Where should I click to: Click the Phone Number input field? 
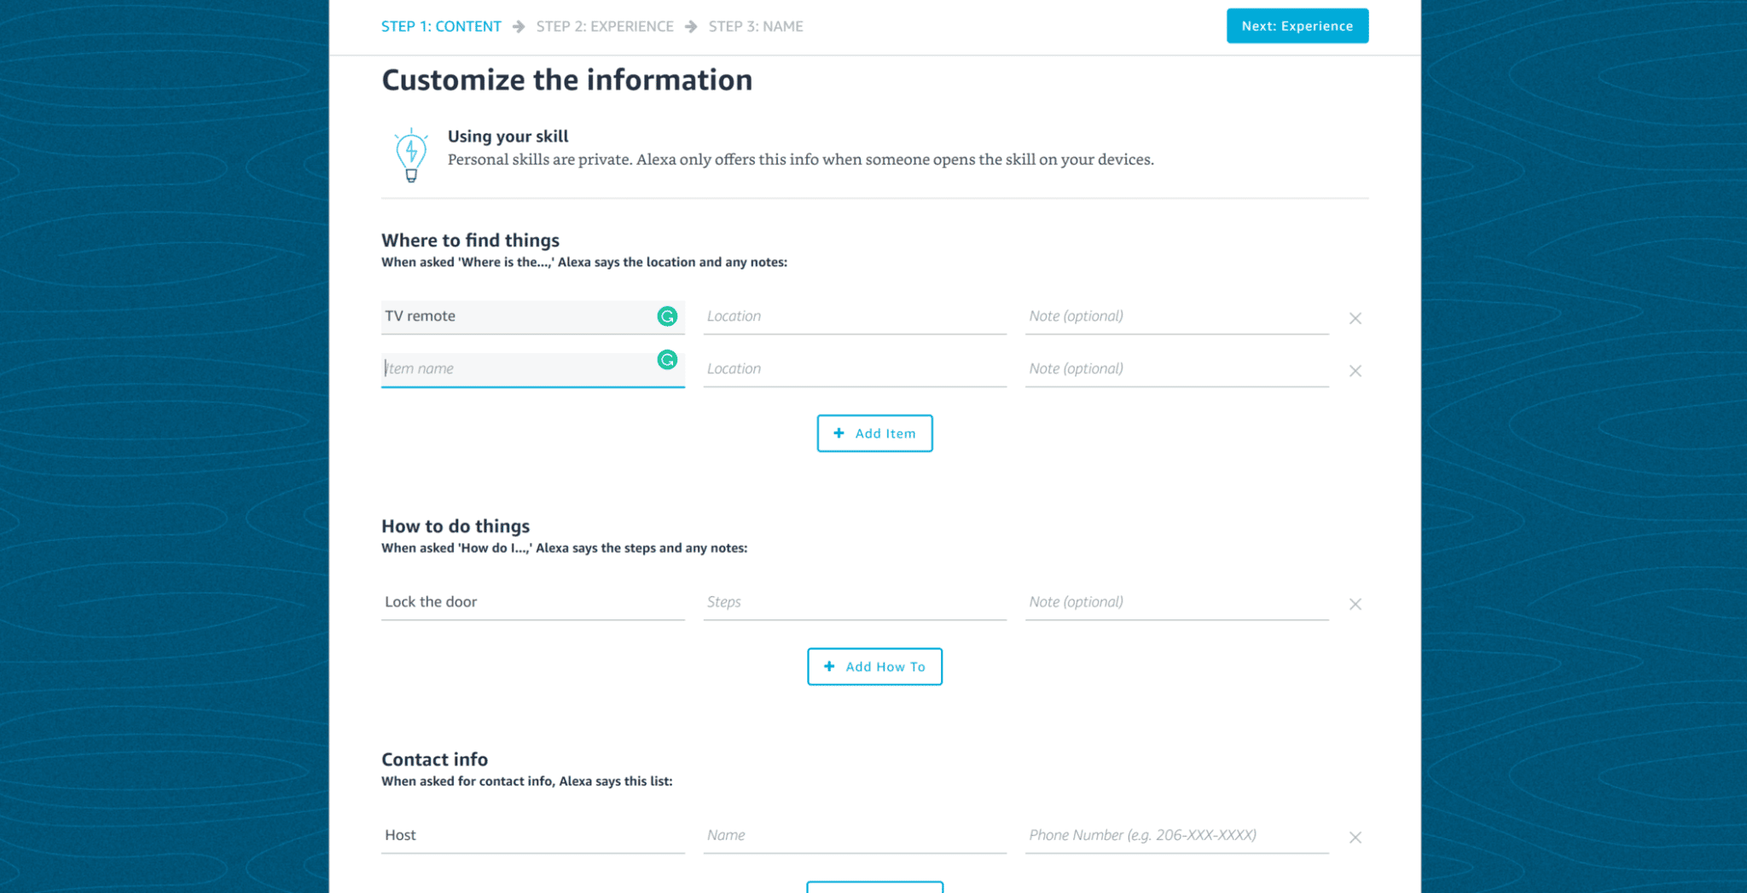click(x=1175, y=835)
